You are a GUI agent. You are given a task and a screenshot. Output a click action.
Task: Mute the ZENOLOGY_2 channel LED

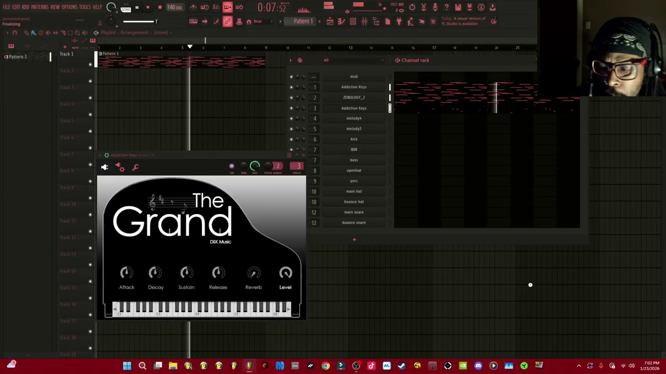tap(291, 98)
